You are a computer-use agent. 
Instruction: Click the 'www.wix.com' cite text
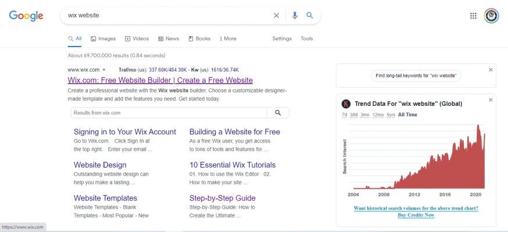pos(84,70)
